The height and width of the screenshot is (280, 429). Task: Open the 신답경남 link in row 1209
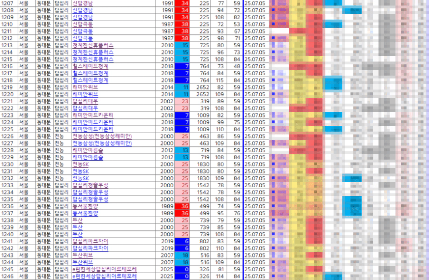pyautogui.click(x=82, y=17)
